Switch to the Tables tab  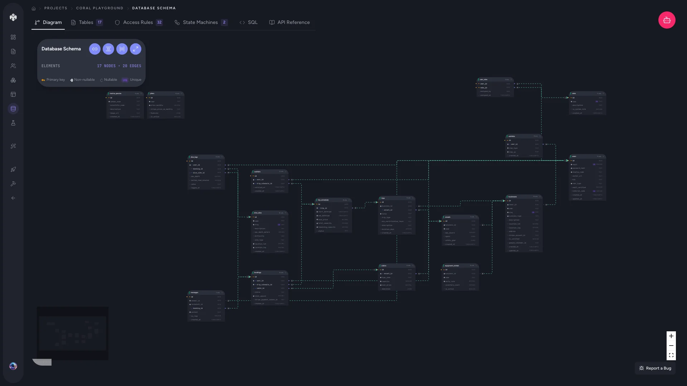tap(87, 22)
